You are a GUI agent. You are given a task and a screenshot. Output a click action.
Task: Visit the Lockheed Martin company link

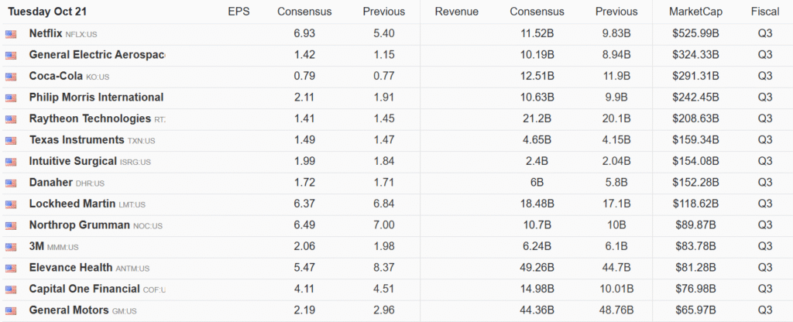[x=72, y=204]
